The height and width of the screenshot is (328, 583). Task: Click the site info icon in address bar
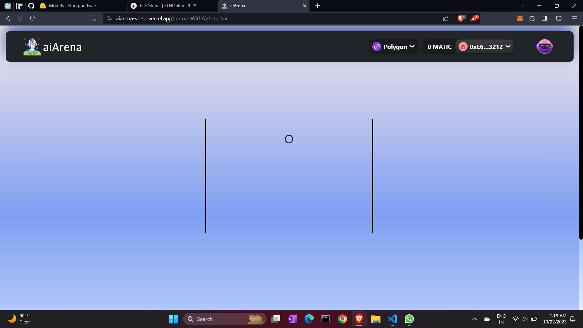click(110, 19)
